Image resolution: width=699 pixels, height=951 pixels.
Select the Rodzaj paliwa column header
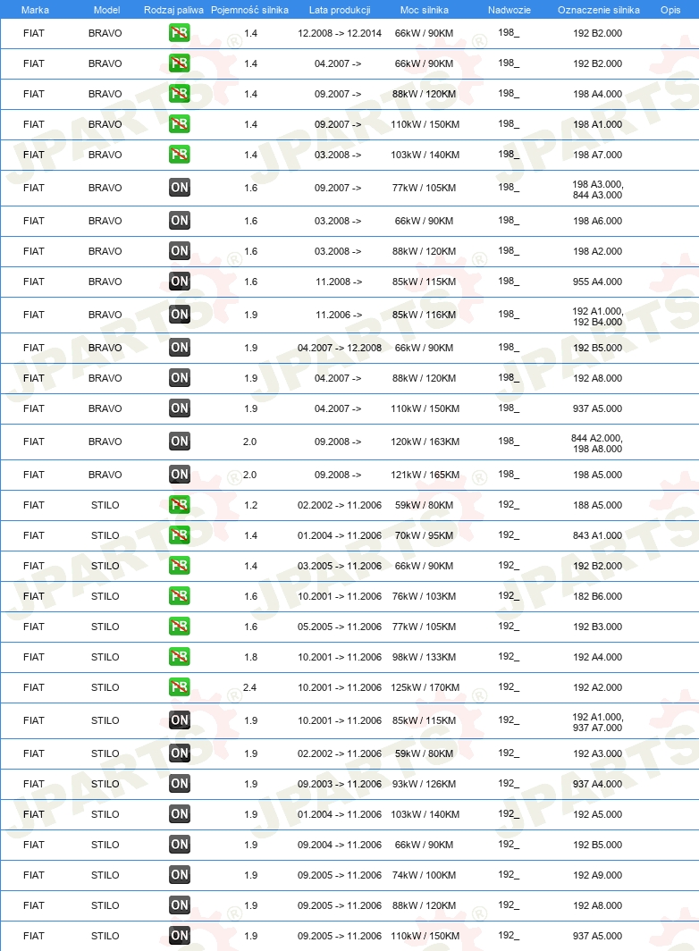(x=173, y=10)
